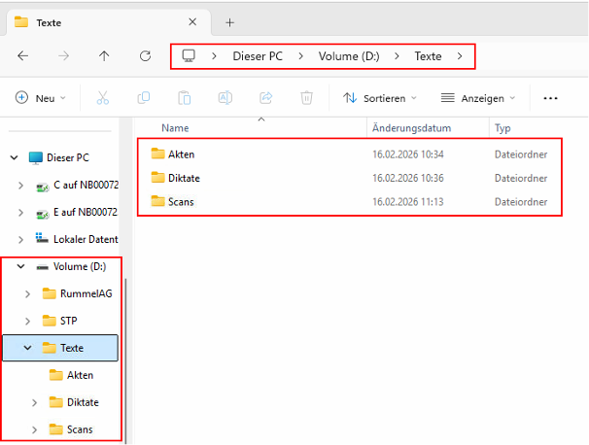
Task: Open the Neu dropdown menu
Action: [41, 98]
